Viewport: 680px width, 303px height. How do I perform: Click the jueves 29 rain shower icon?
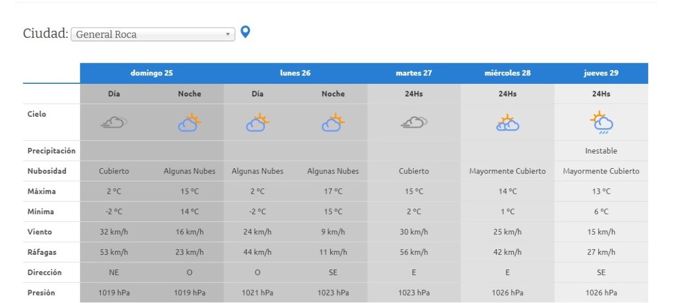pyautogui.click(x=601, y=123)
